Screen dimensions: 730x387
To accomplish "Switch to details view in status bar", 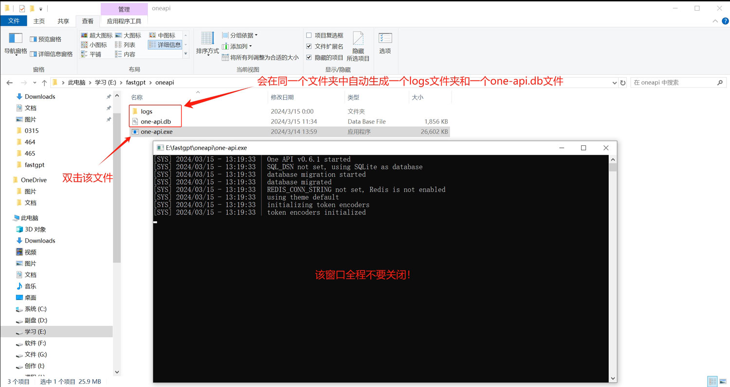I will click(x=712, y=382).
